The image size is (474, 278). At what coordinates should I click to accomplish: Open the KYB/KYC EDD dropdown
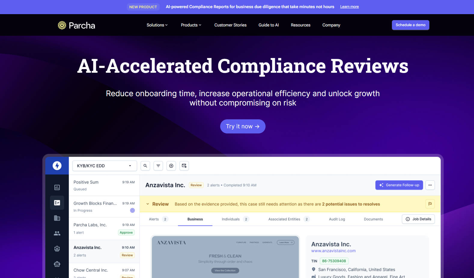[105, 166]
